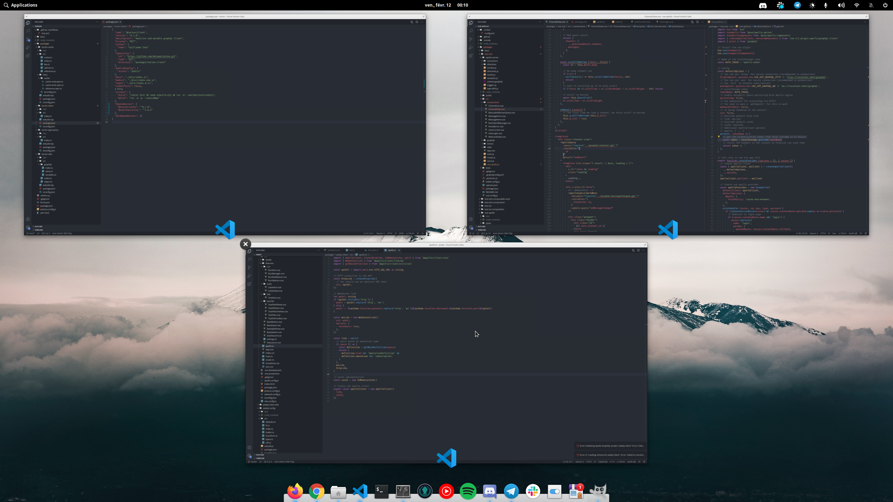Switch to TestItem.vue tab in peeky window

pos(333,250)
